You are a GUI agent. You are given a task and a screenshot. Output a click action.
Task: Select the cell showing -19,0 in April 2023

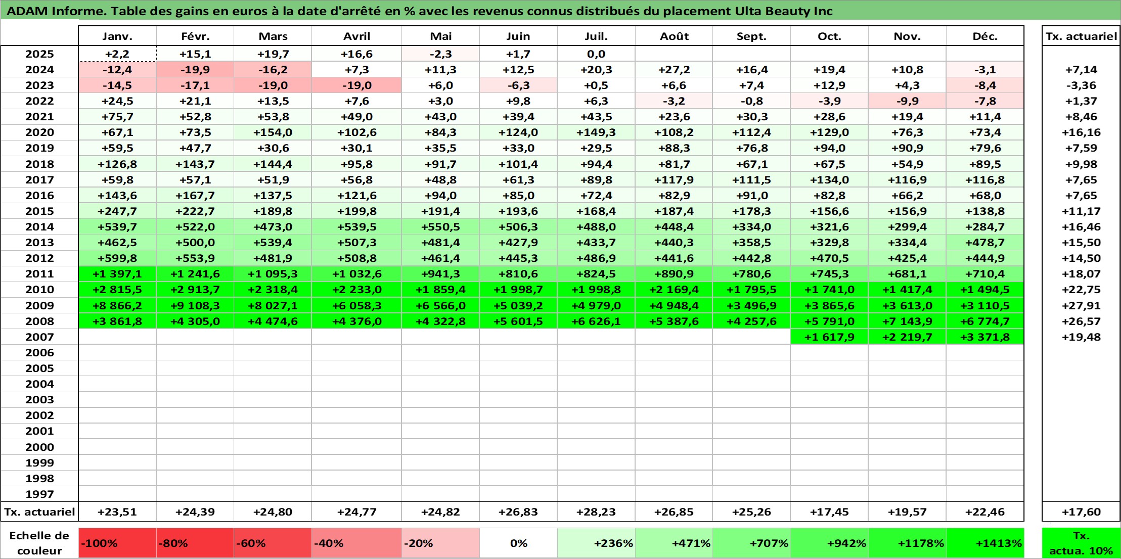click(x=356, y=85)
